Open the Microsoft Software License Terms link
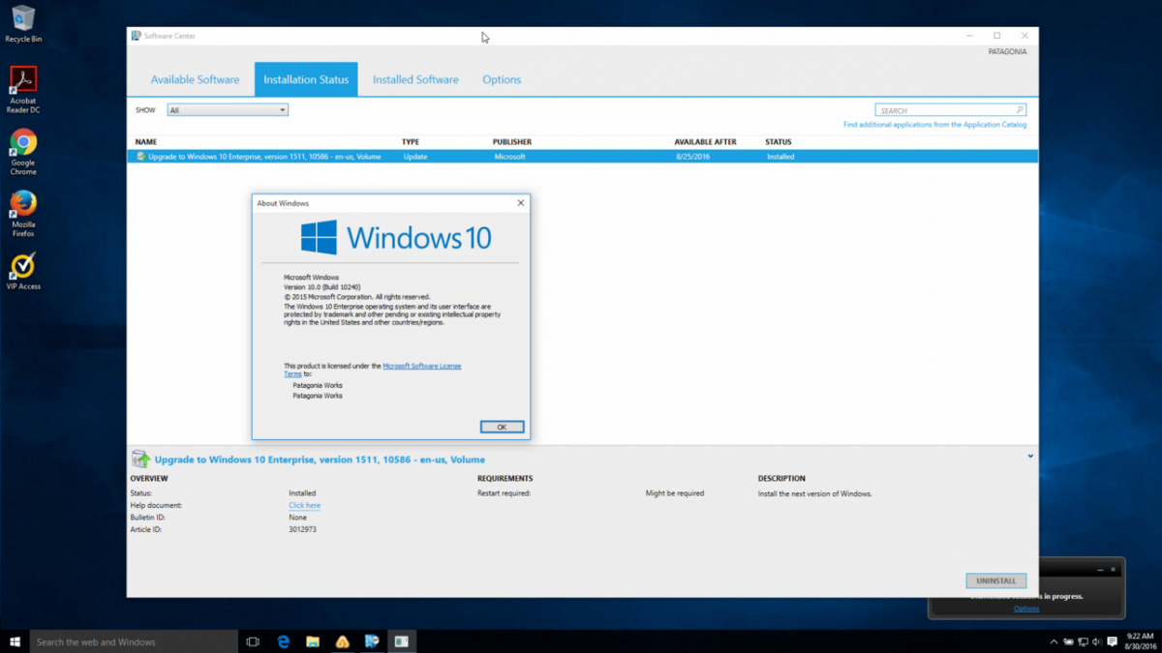The image size is (1162, 653). coord(421,366)
